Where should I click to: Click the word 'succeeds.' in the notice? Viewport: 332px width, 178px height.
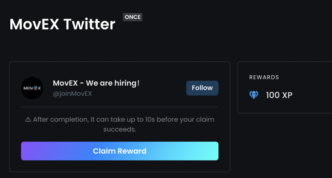pyautogui.click(x=120, y=129)
